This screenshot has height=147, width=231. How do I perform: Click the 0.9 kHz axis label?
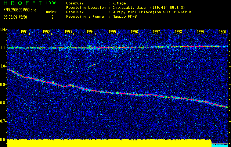coord(3,85)
